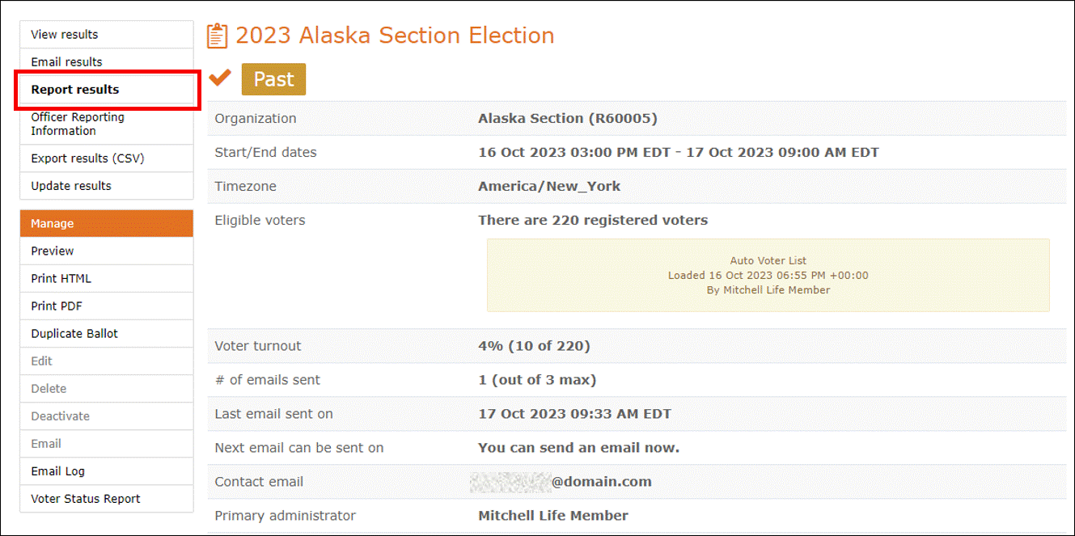Choose Print HTML option
Viewport: 1075px width, 536px height.
pos(107,279)
